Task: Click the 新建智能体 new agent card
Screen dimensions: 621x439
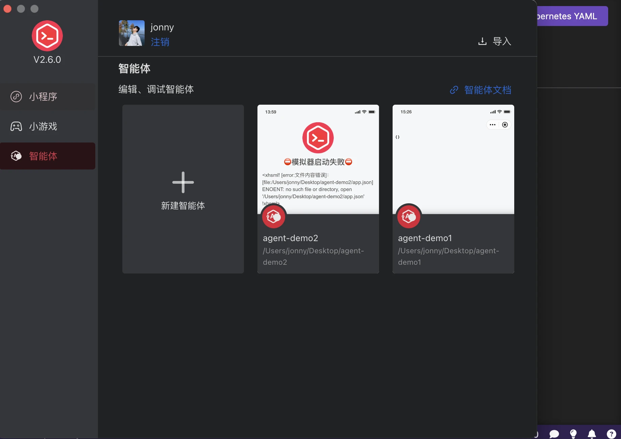Action: click(183, 189)
